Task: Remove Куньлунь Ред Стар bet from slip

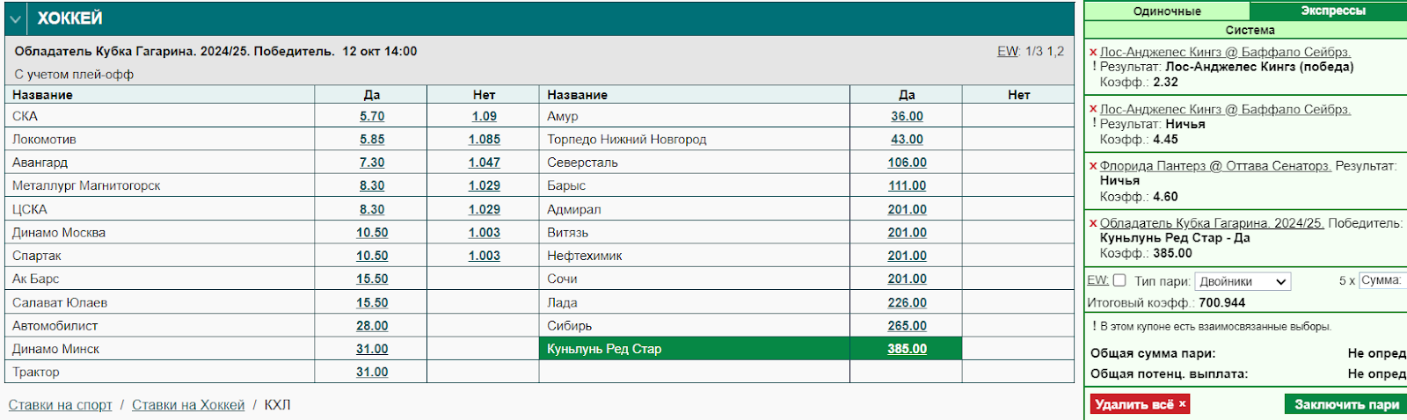Action: click(x=1093, y=224)
